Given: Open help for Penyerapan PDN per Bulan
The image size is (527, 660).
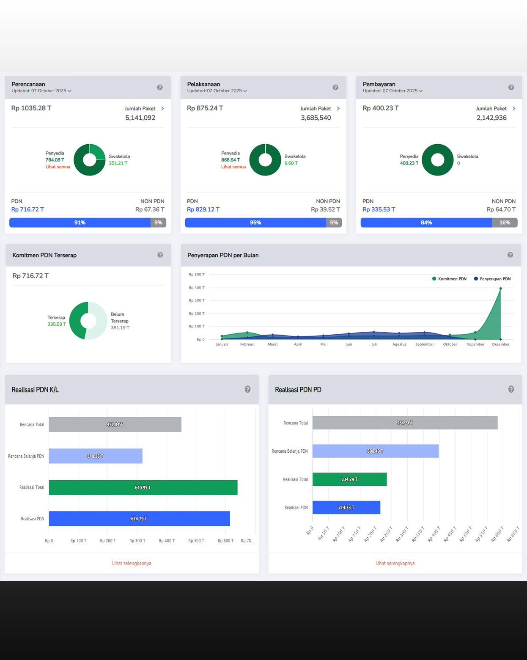Looking at the screenshot, I should coord(510,255).
